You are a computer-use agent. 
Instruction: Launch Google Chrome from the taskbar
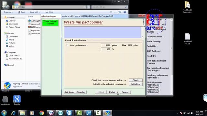click(42, 113)
